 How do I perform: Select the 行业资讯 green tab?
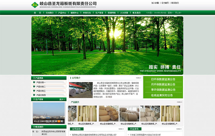tap(134, 129)
